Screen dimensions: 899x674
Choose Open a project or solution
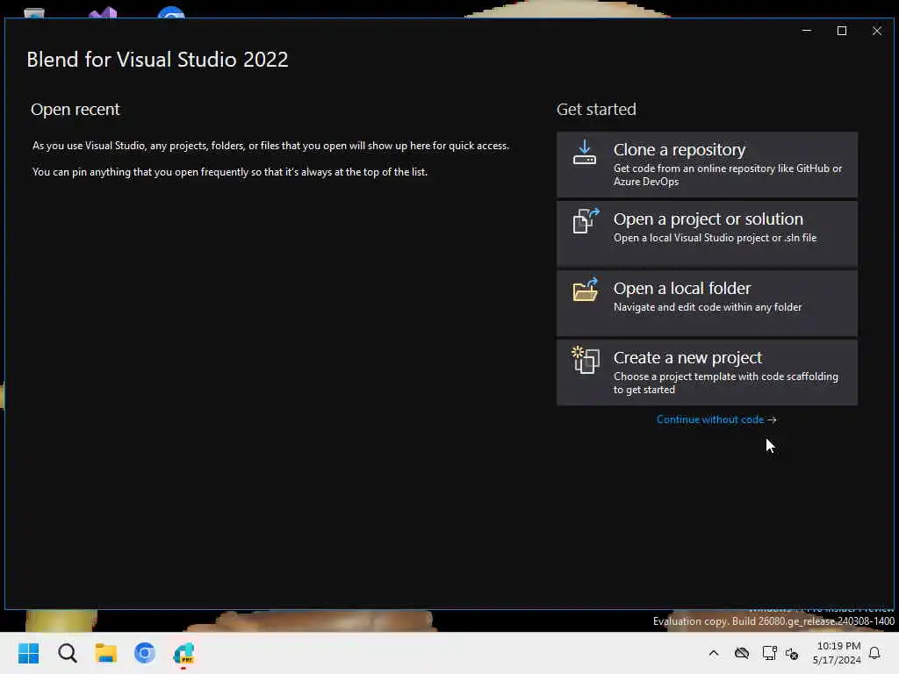(707, 233)
